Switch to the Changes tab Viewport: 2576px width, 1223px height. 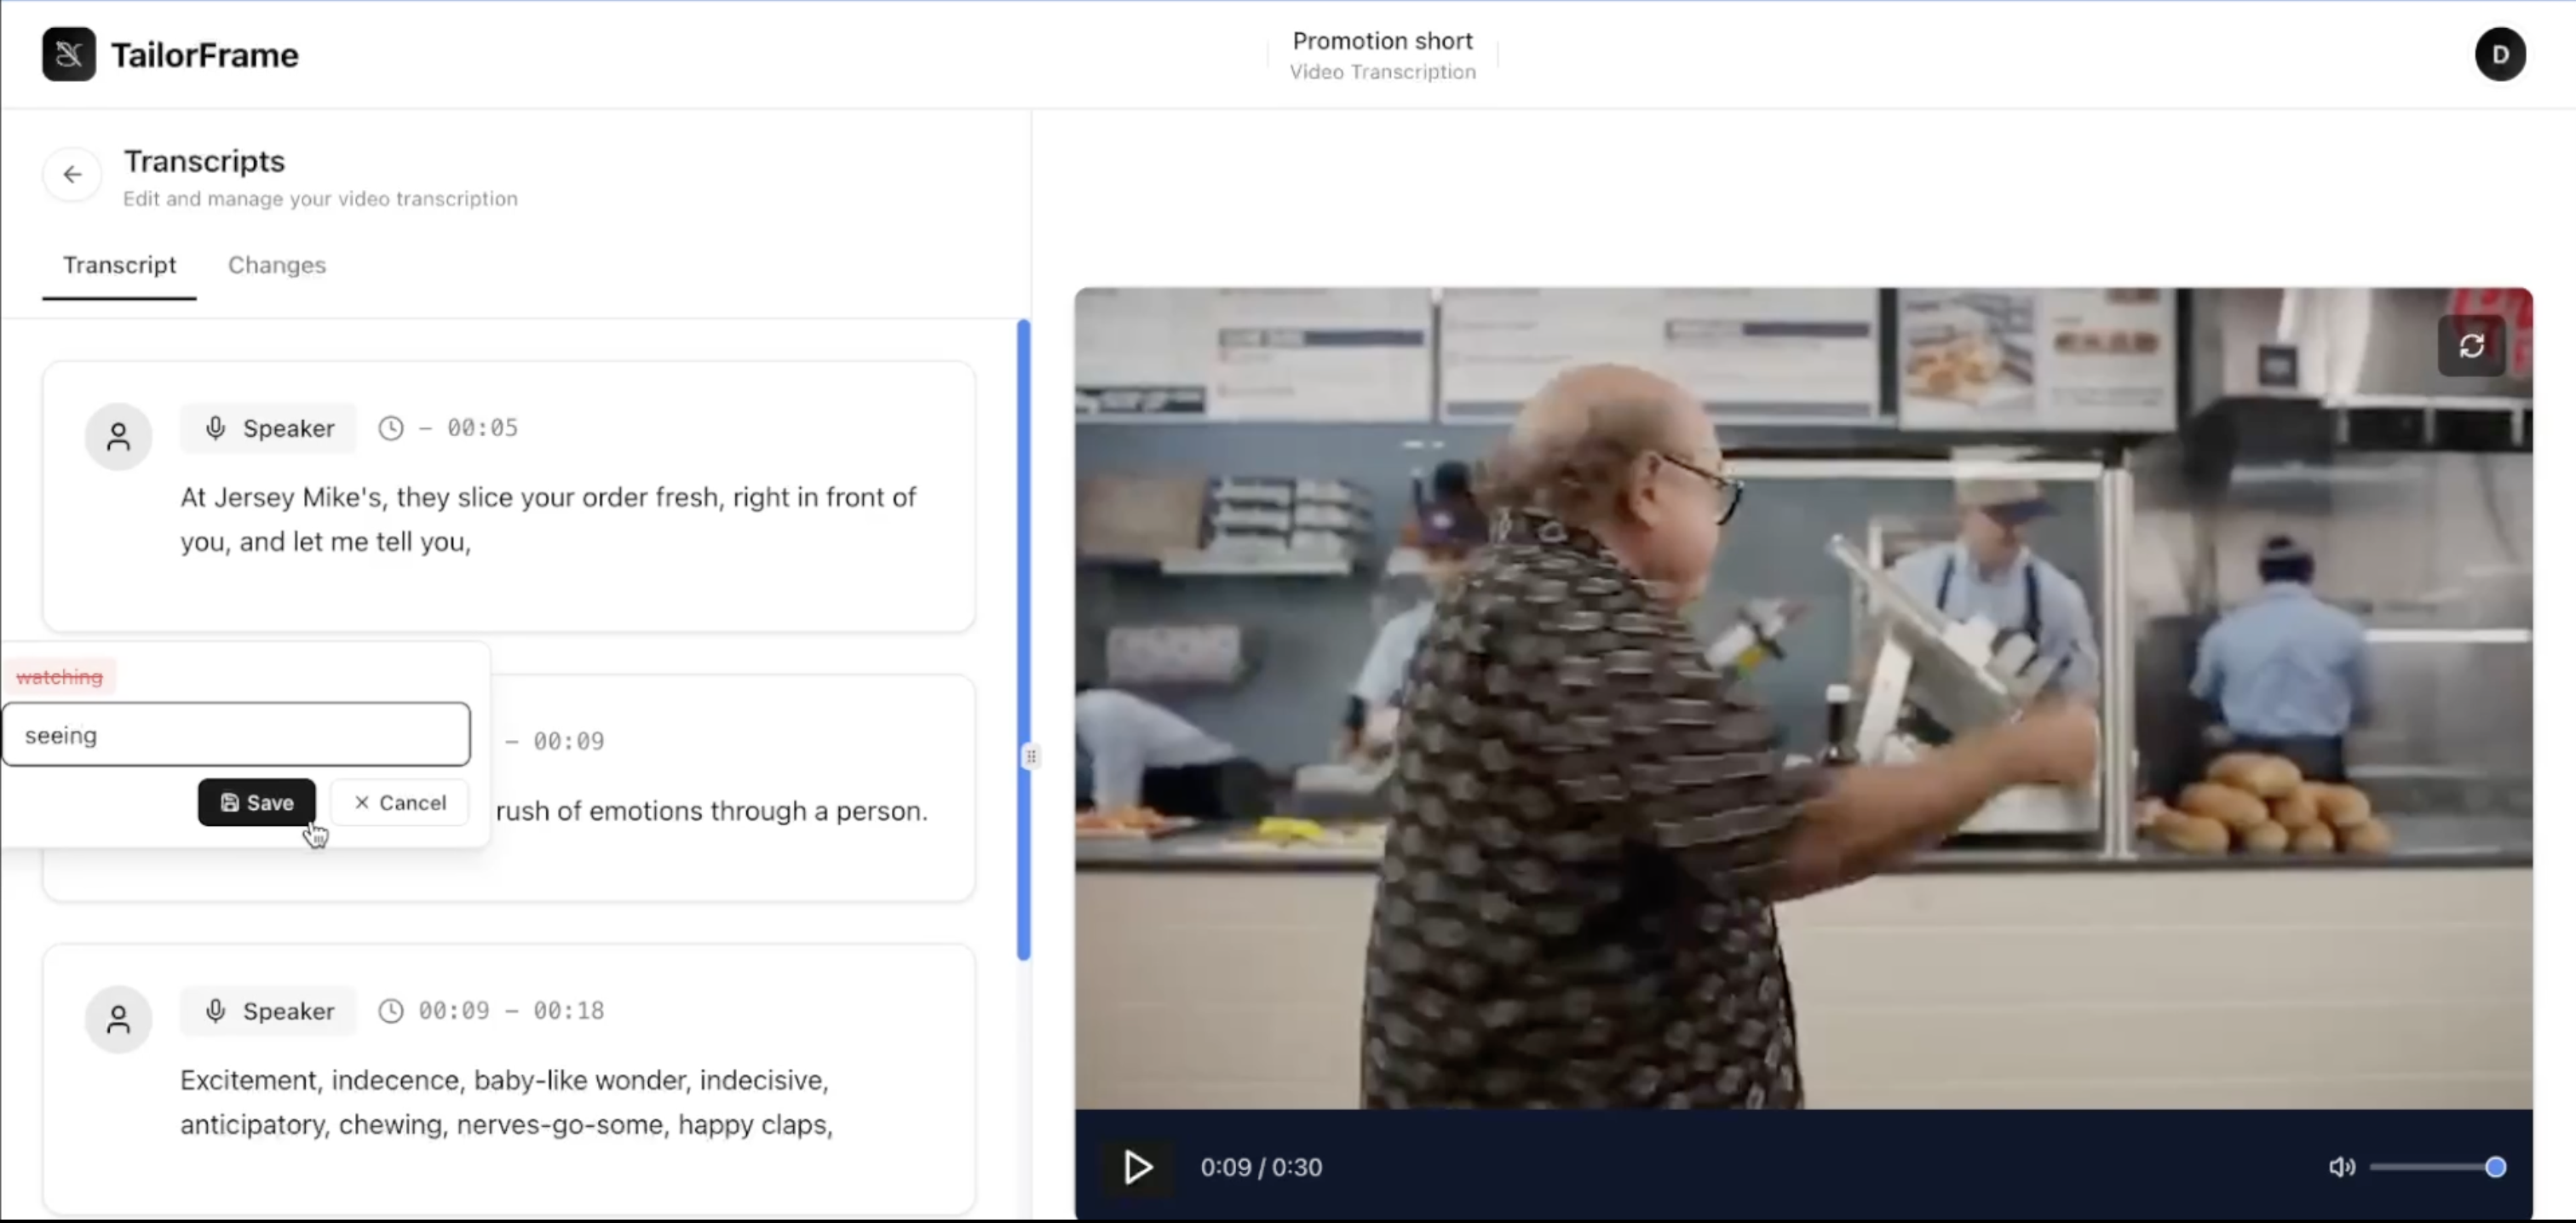point(277,265)
